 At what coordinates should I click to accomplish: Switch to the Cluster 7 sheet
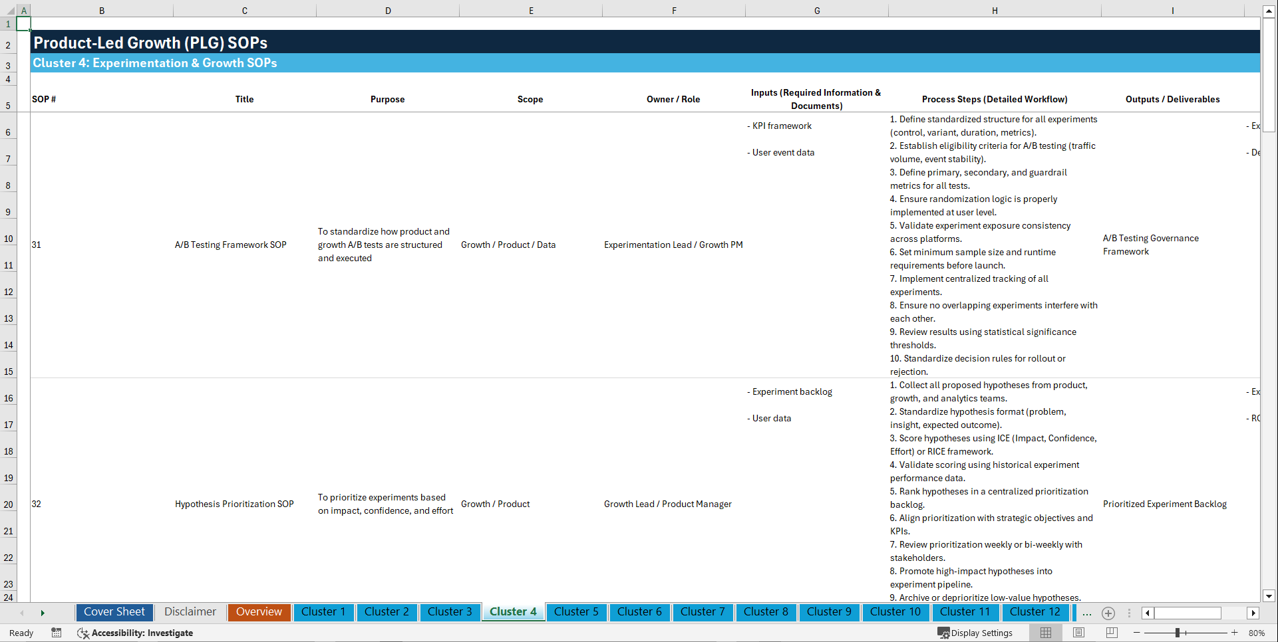tap(703, 612)
